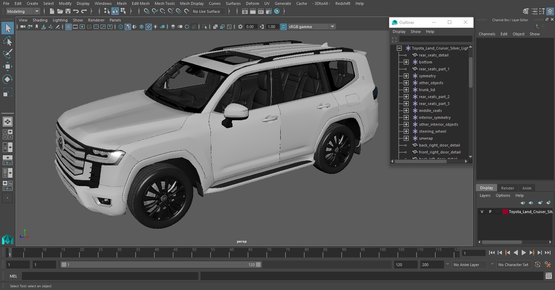Image resolution: width=555 pixels, height=290 pixels.
Task: Open the Deform menu
Action: coord(253,3)
